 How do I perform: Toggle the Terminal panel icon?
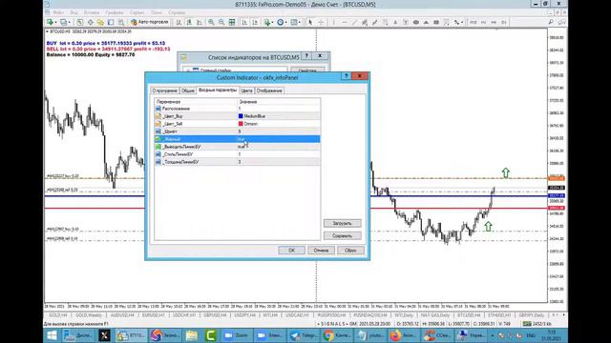click(x=111, y=22)
